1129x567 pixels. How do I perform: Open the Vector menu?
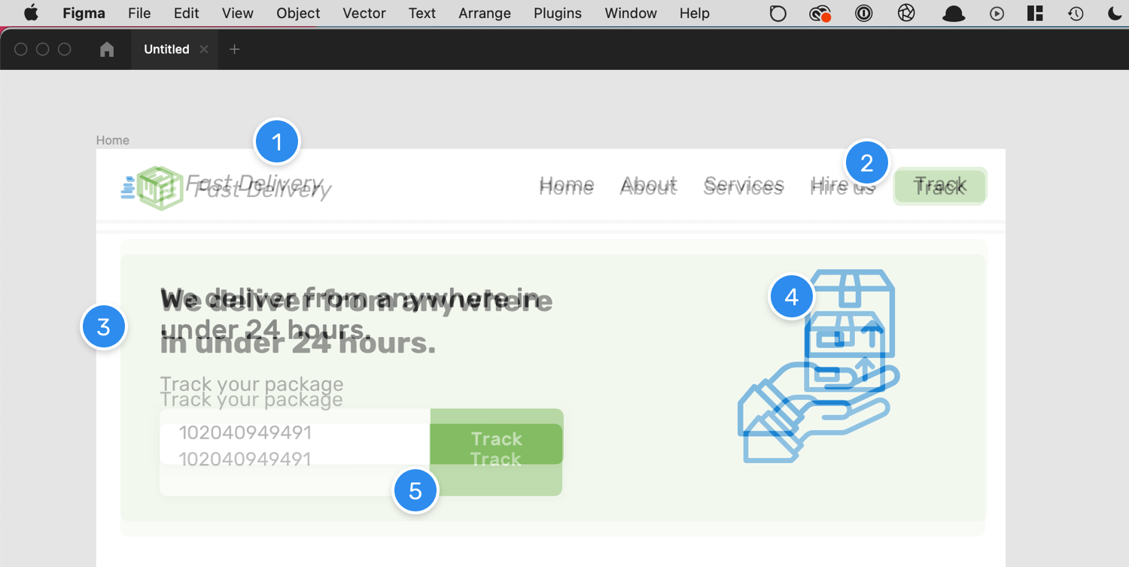pos(364,14)
